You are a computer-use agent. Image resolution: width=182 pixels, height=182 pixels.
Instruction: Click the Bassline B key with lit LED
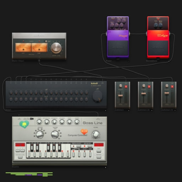62,155
